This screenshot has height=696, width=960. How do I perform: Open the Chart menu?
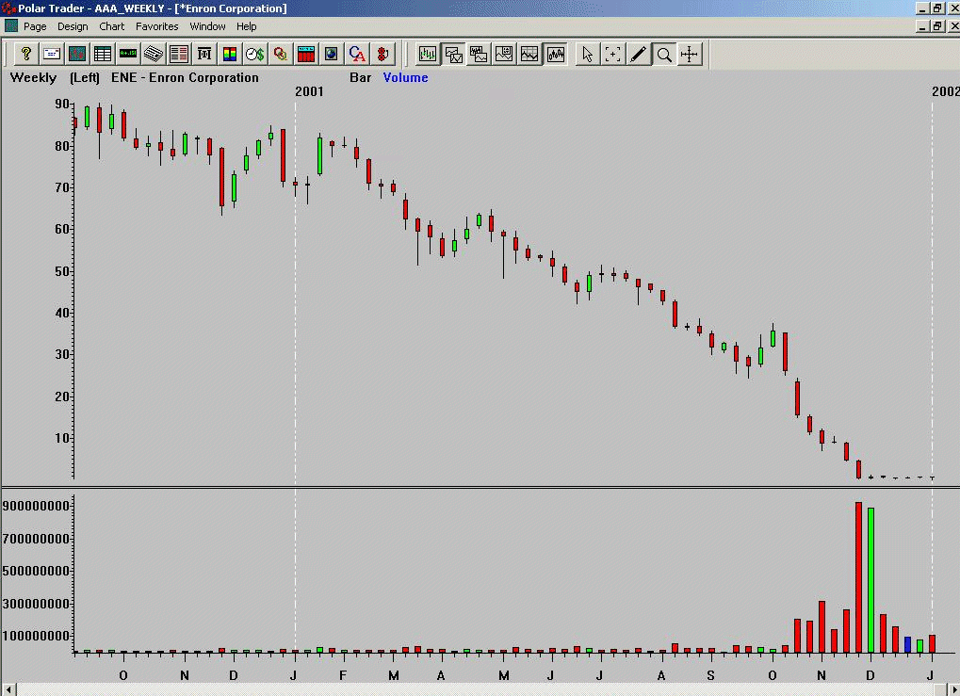(x=111, y=26)
